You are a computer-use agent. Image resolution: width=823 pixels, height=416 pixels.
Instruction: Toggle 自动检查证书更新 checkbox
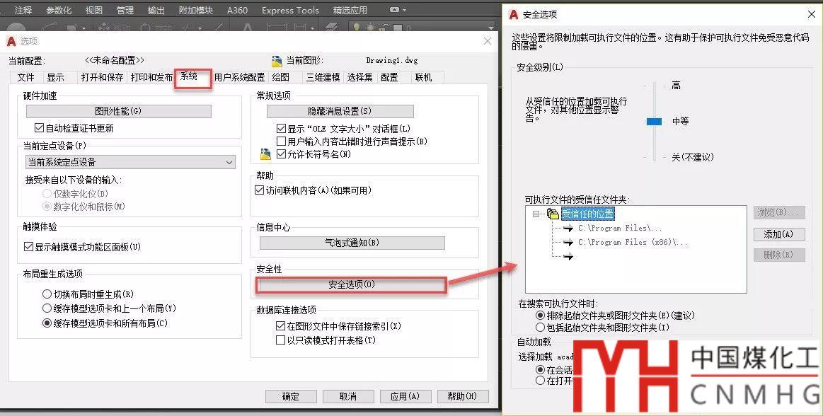click(39, 128)
